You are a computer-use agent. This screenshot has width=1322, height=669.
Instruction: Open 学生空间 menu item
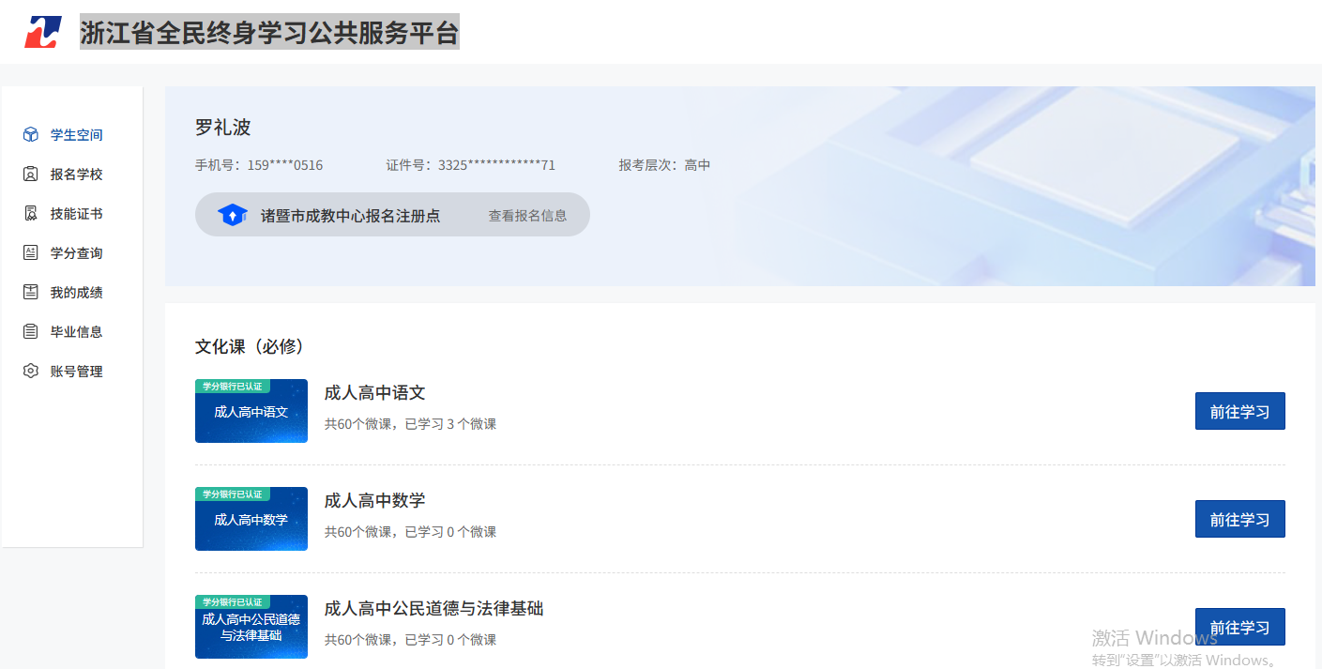(76, 135)
